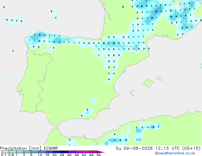202x156 pixels.
Task: Click the "Su 09-08-2026" date text
Action: pyautogui.click(x=134, y=148)
